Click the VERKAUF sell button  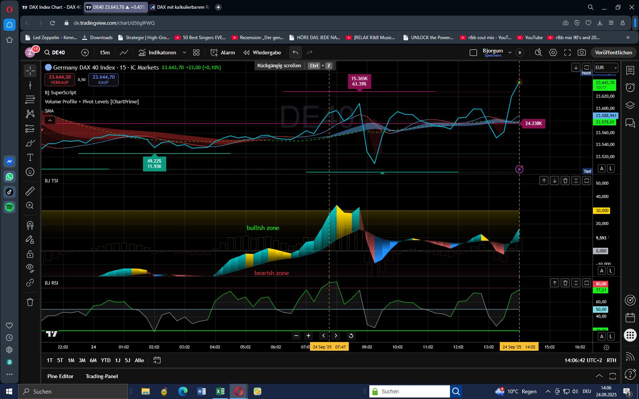click(59, 79)
